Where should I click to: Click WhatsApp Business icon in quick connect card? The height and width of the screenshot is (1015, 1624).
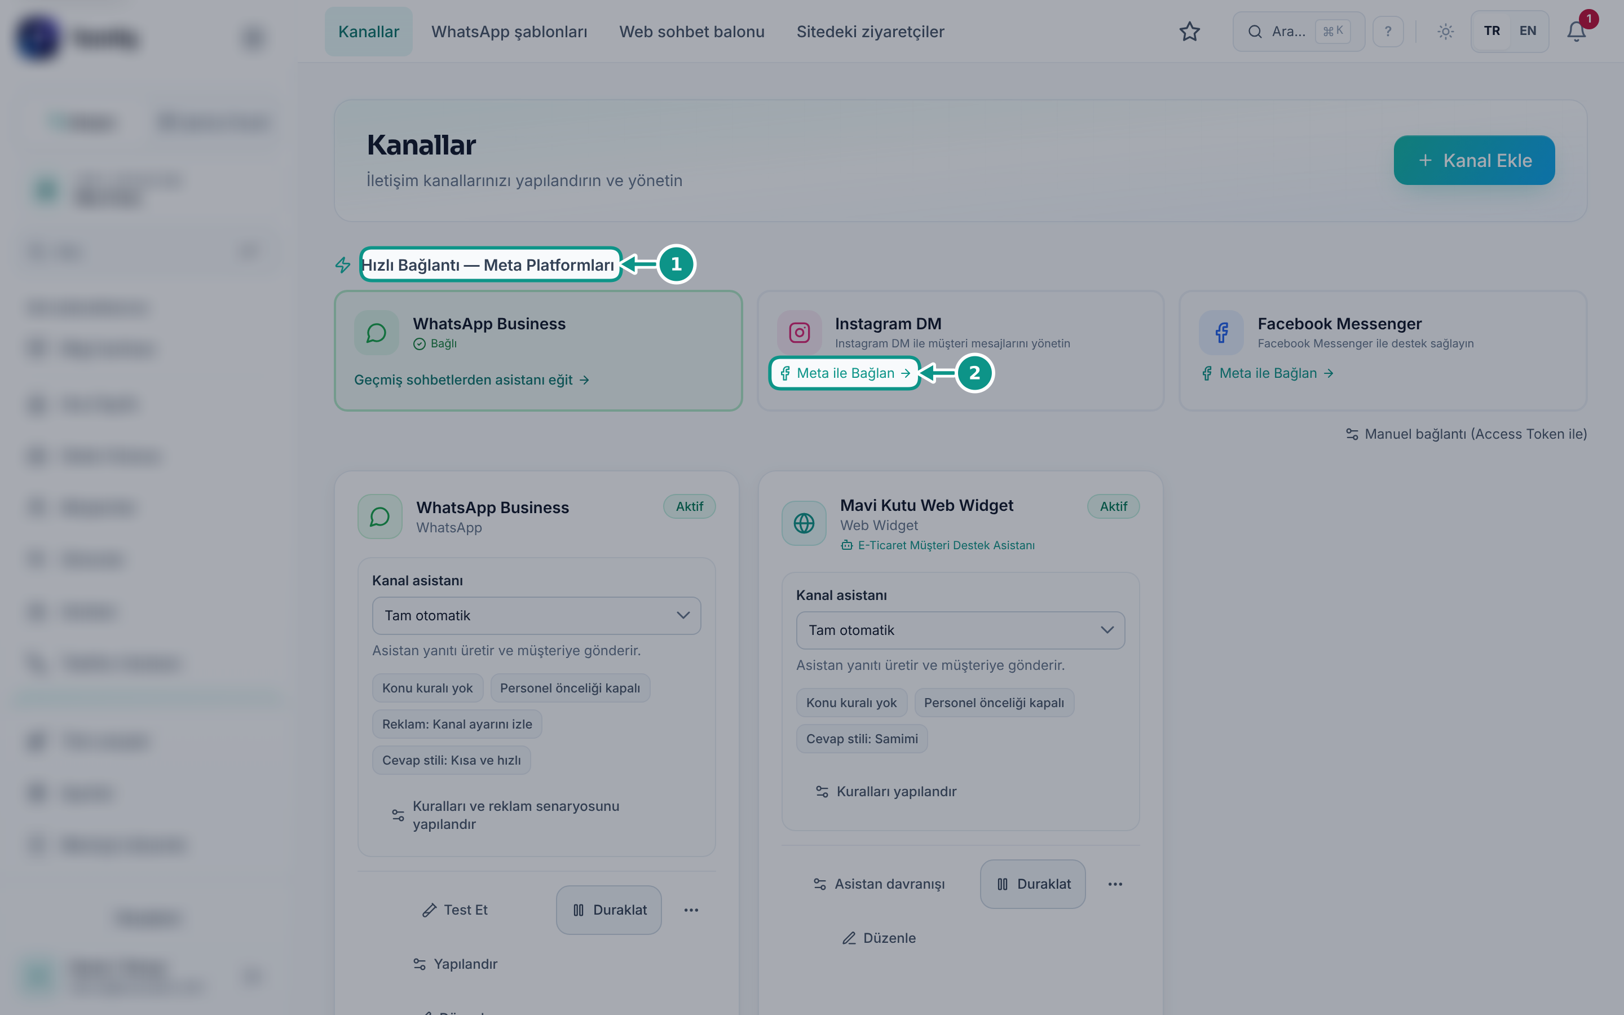click(377, 332)
